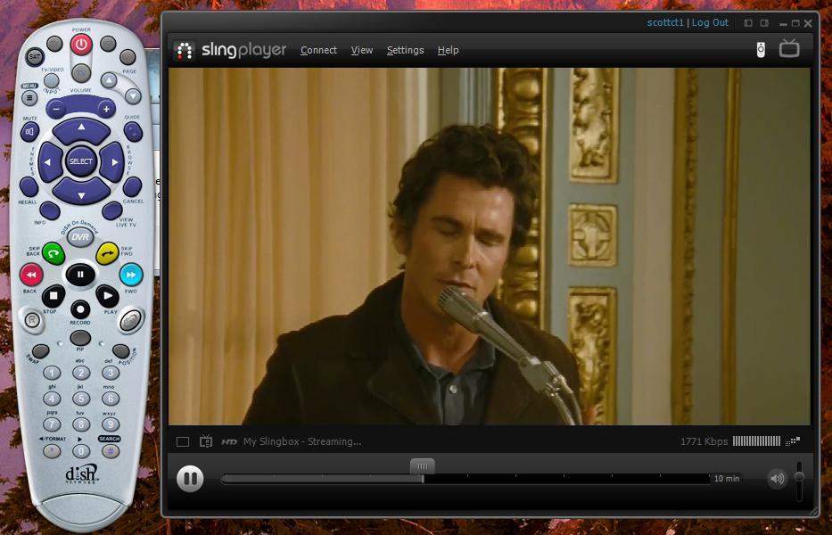
Task: Click the 10 min buffer label
Action: [727, 478]
